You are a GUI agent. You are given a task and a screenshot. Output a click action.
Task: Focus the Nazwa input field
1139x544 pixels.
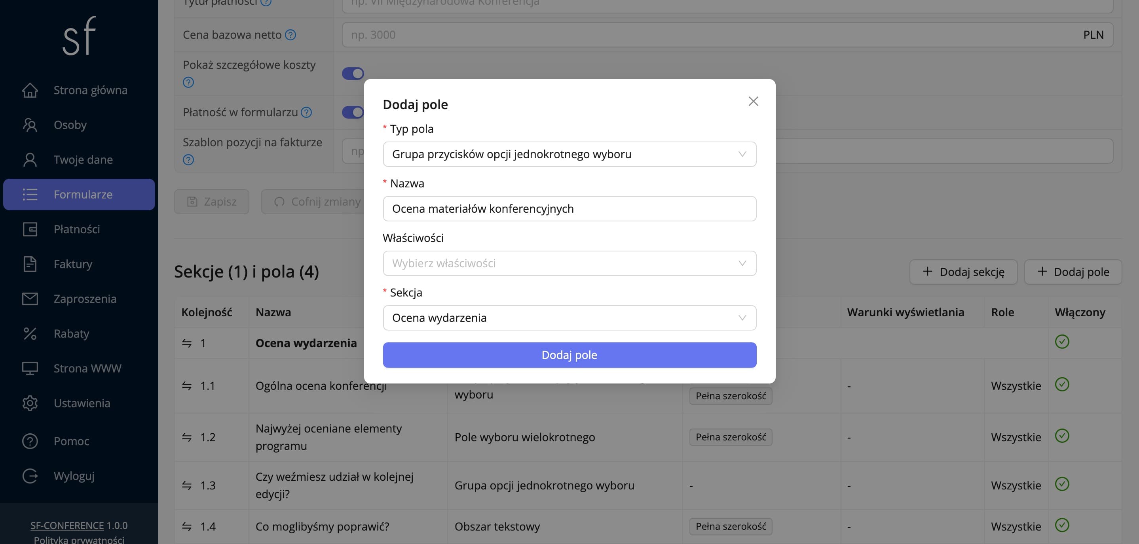click(569, 209)
